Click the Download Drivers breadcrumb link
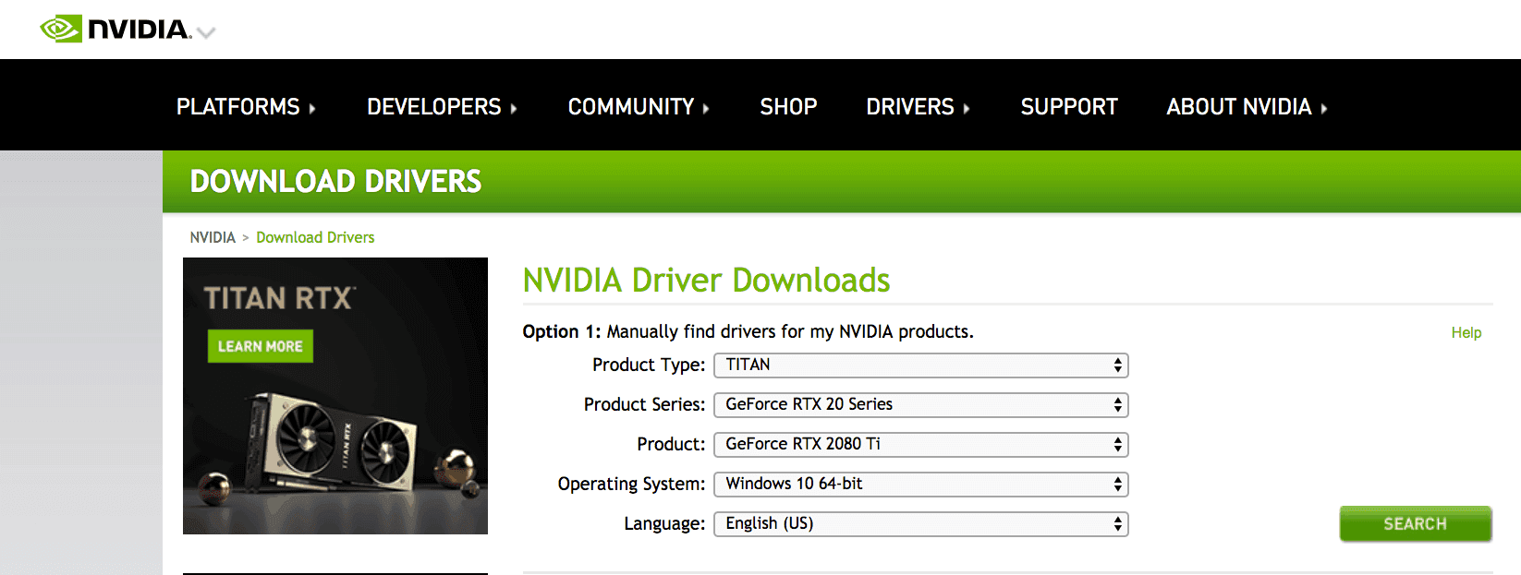Viewport: 1521px width, 575px height. click(x=315, y=237)
